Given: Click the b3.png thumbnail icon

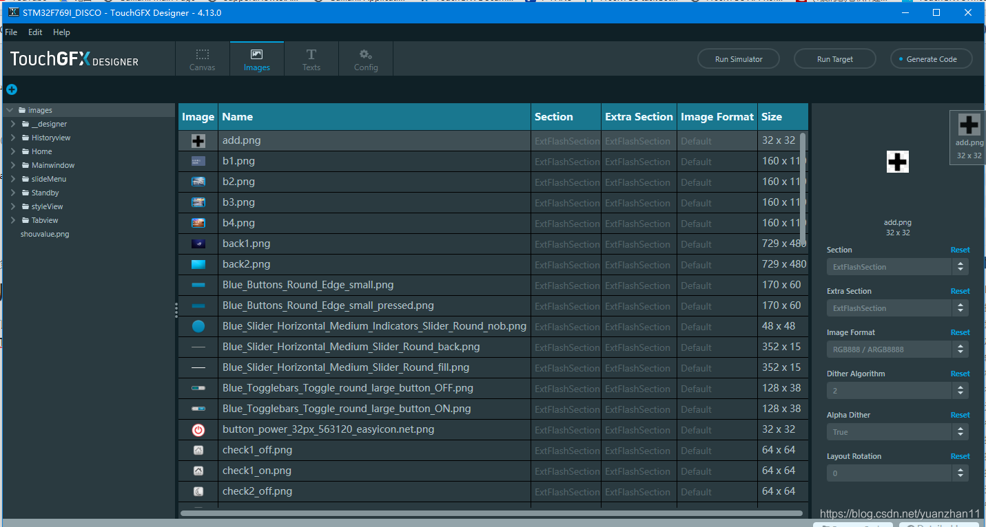Looking at the screenshot, I should point(198,202).
